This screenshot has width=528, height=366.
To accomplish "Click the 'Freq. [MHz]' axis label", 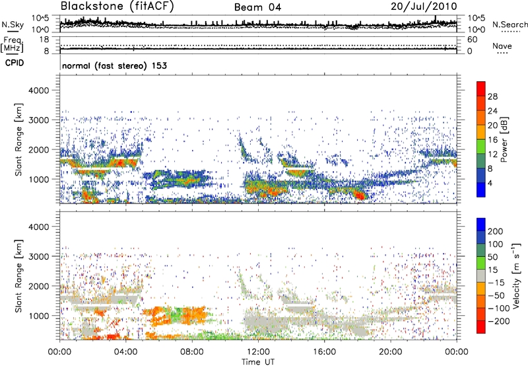I will click(x=12, y=45).
